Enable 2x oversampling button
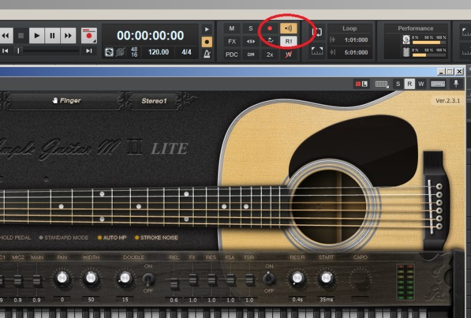 (x=270, y=55)
